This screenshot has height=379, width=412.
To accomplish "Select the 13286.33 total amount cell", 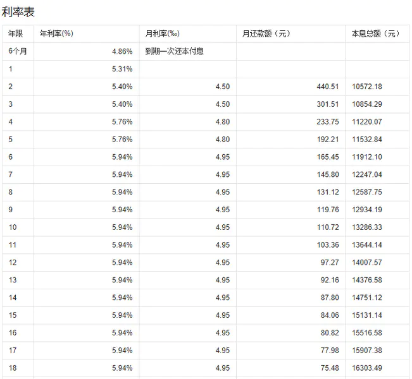I will [366, 227].
